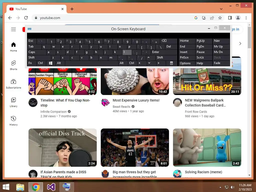Image resolution: width=256 pixels, height=192 pixels.
Task: Open the official Diss Track video thumbnail
Action: [62, 147]
